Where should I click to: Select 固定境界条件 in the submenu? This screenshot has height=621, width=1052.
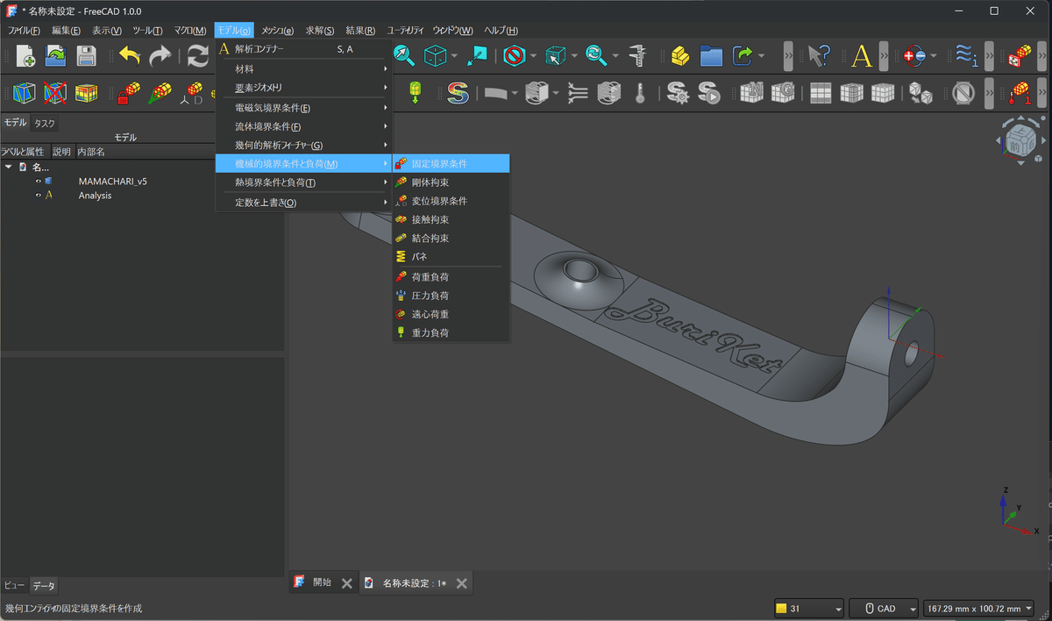[451, 164]
